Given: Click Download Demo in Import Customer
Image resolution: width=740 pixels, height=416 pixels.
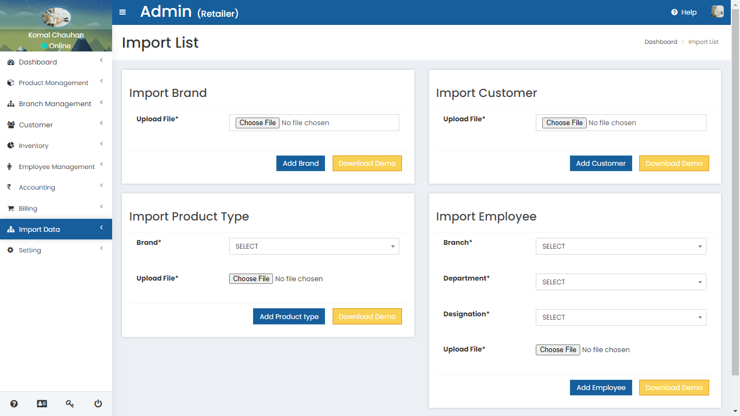Looking at the screenshot, I should [x=673, y=164].
